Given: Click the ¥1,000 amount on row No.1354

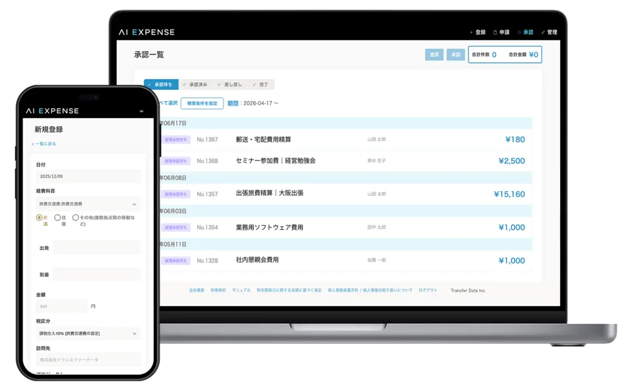Looking at the screenshot, I should tap(512, 227).
